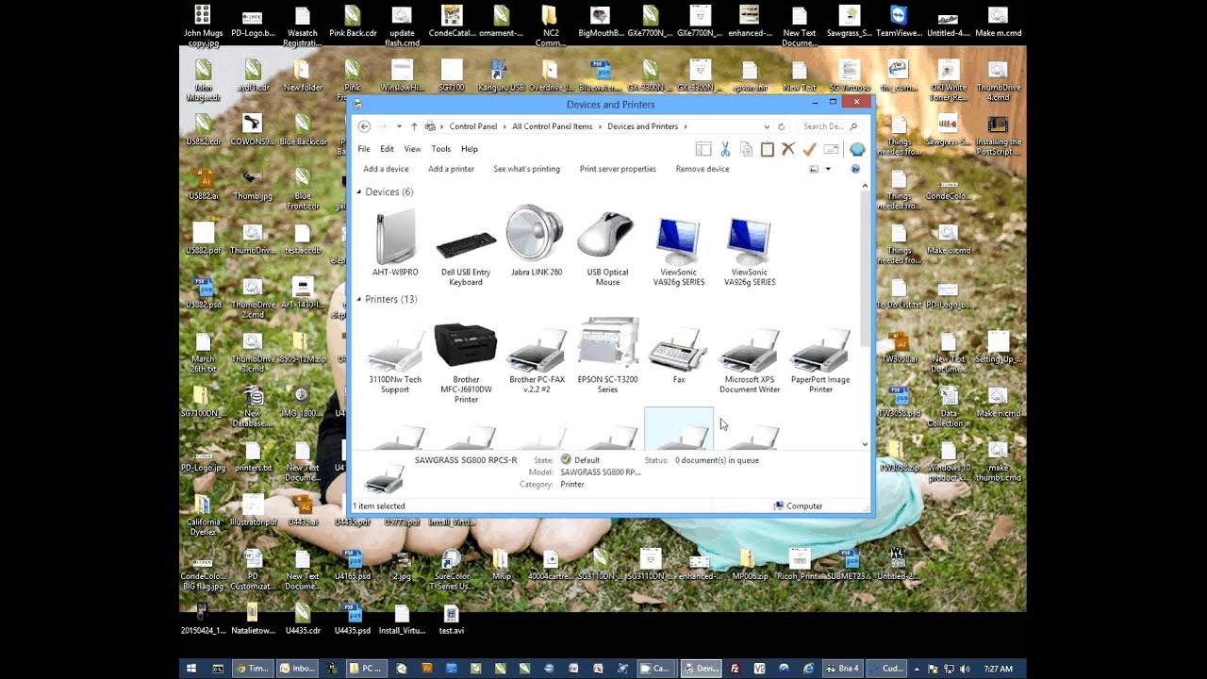Click Remove device
Viewport: 1207px width, 679px height.
click(703, 169)
